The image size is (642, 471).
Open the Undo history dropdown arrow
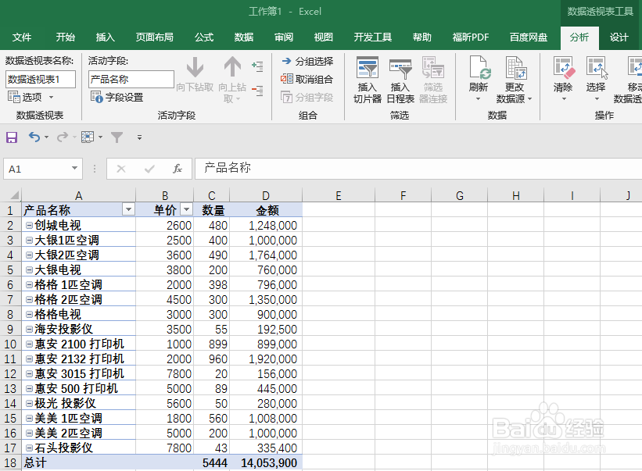(x=46, y=137)
